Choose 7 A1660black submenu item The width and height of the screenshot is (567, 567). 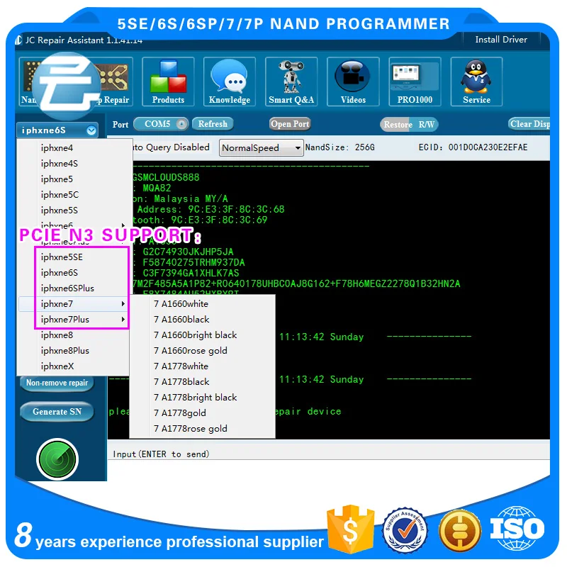(203, 320)
